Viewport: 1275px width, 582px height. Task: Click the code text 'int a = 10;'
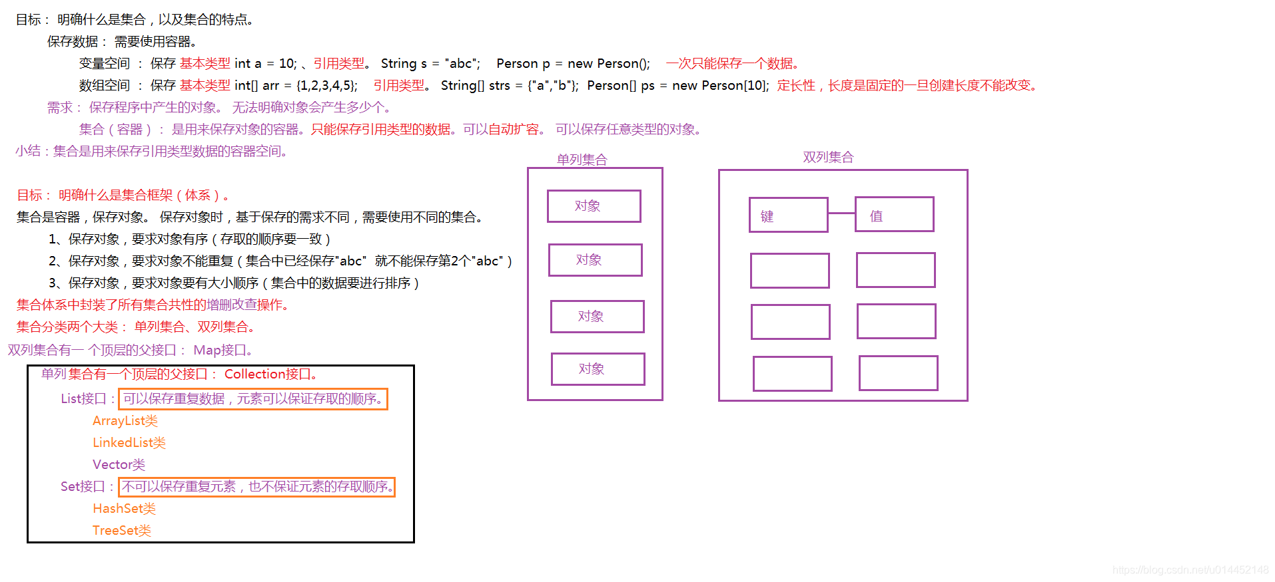266,64
